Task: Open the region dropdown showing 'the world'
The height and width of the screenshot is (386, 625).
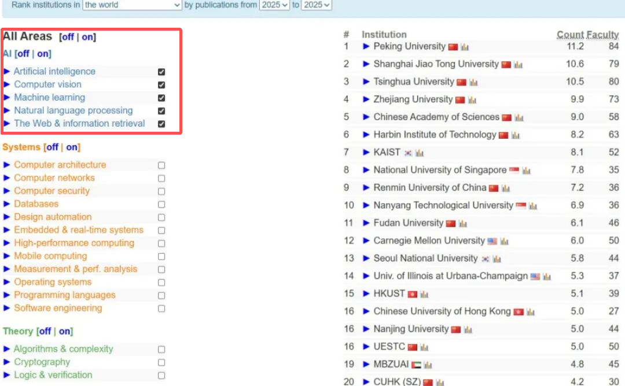Action: point(133,5)
